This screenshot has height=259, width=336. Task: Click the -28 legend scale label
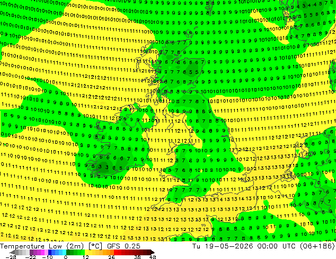click(x=11, y=257)
